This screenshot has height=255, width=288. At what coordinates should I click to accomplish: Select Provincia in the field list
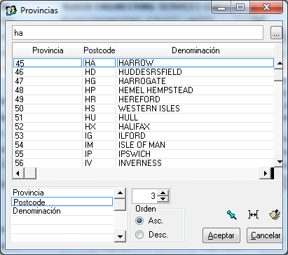[x=62, y=193]
